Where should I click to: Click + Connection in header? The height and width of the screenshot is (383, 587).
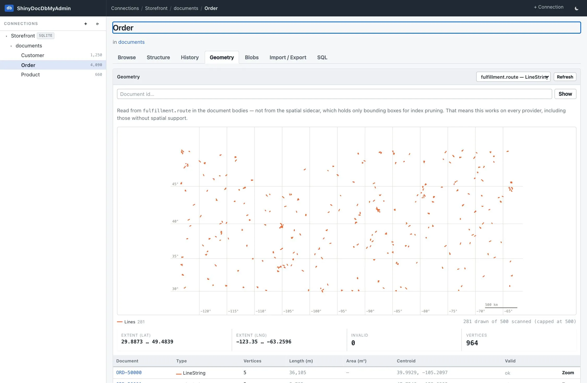[548, 7]
